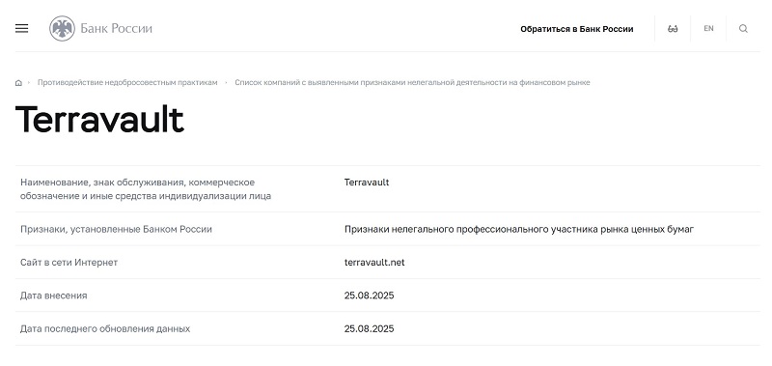Screen dimensions: 772x366
Task: Switch site language to EN
Action: [708, 29]
